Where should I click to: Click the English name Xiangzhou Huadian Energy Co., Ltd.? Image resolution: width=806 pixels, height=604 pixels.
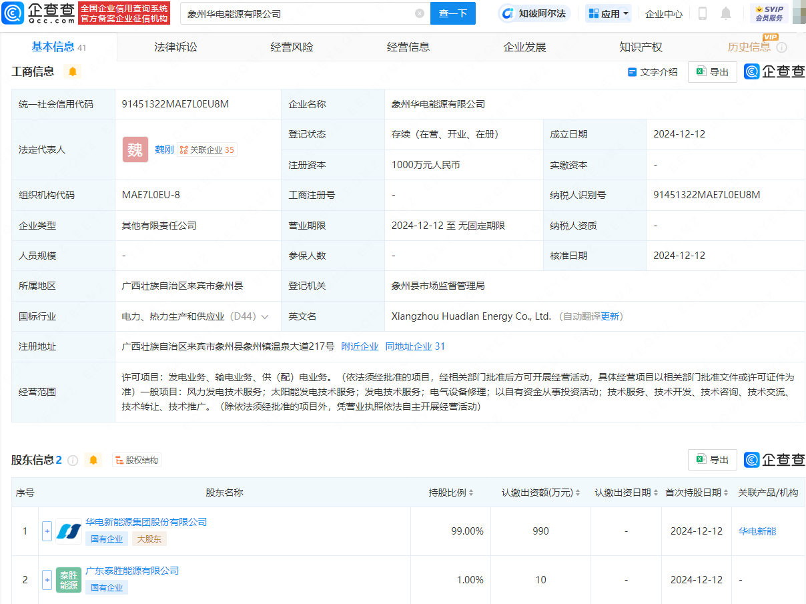[472, 316]
